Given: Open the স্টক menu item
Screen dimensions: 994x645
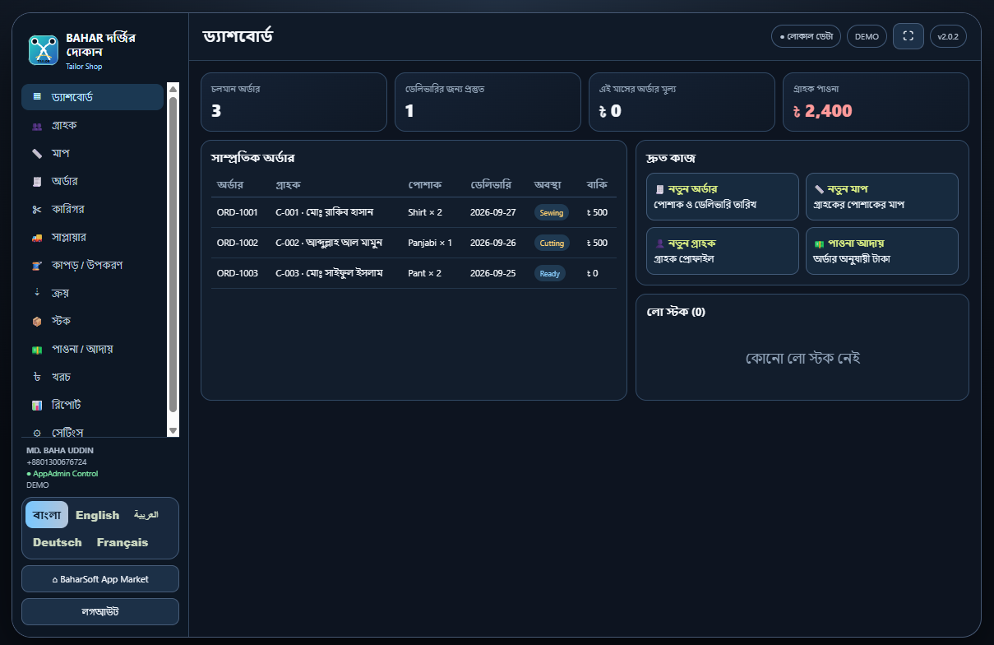Looking at the screenshot, I should (x=92, y=321).
